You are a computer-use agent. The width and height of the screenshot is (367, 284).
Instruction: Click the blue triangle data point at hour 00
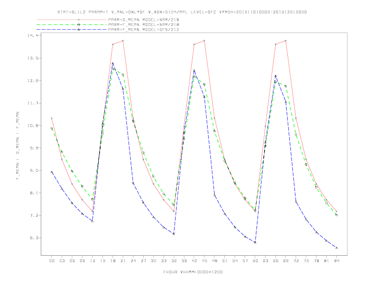pos(52,172)
